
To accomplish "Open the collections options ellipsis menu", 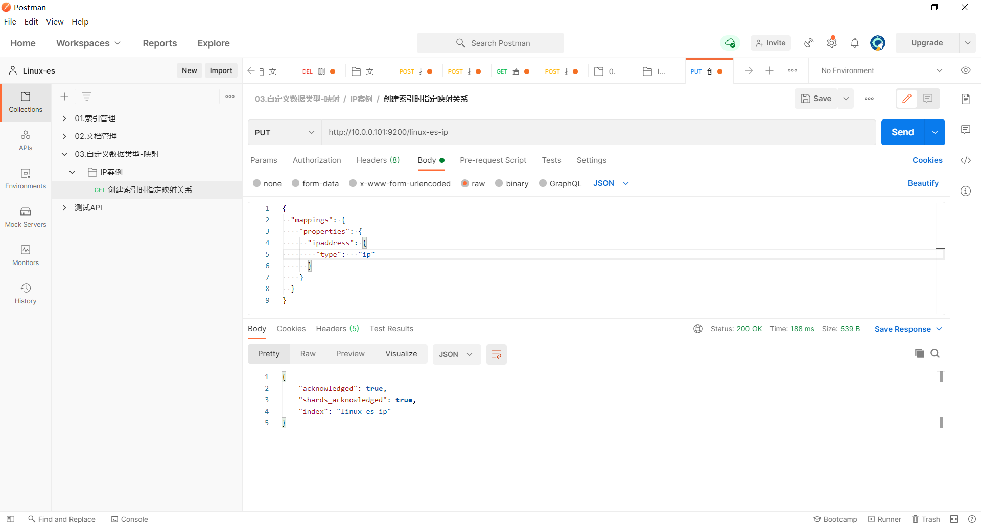I will [x=230, y=97].
